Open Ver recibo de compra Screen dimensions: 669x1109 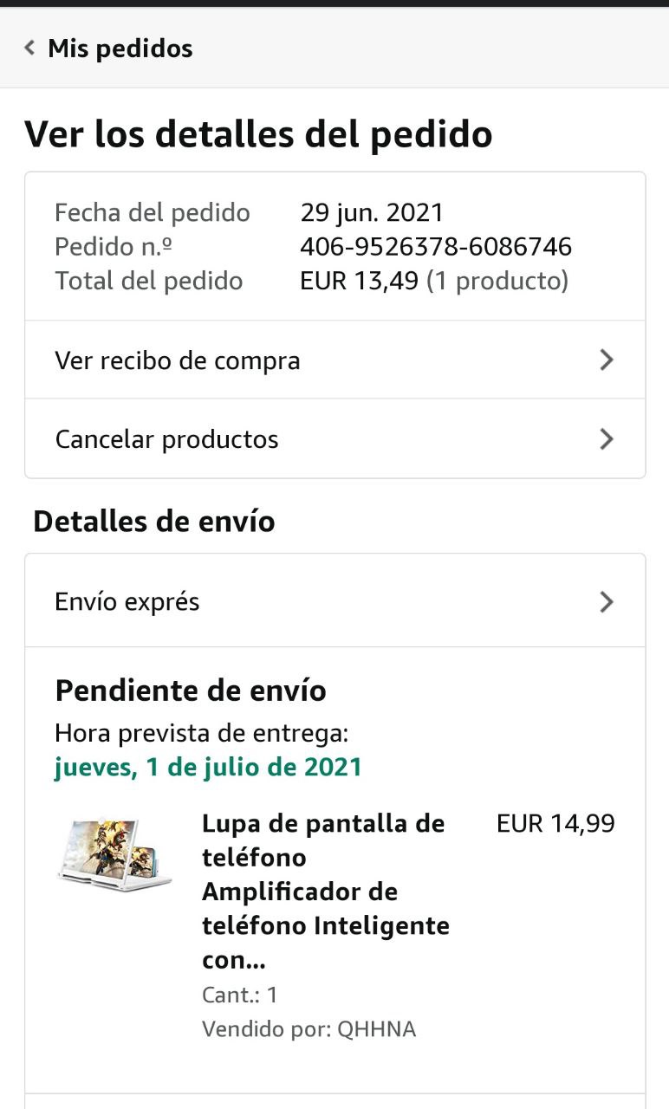pos(178,360)
